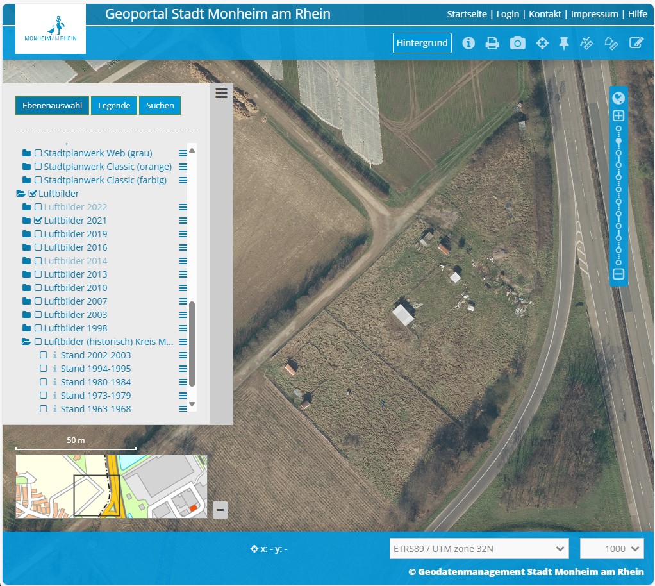This screenshot has height=586, width=655.
Task: Expand Stadtplanwerk Web (grau) folder
Action: [x=26, y=153]
